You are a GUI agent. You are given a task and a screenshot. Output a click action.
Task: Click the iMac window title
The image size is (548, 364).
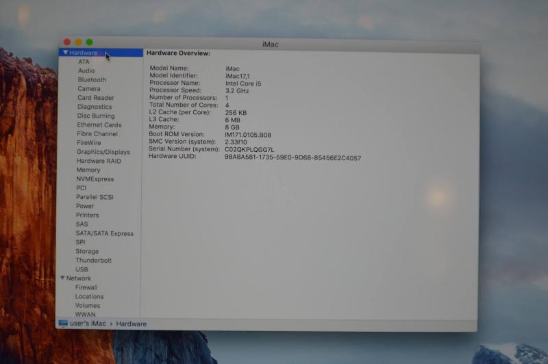(x=270, y=44)
